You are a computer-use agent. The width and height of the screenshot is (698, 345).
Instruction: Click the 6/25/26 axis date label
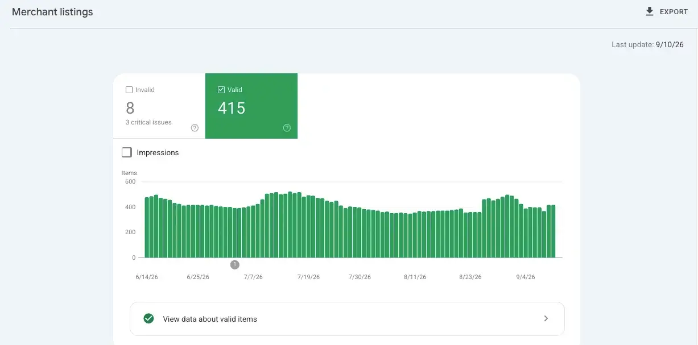point(198,277)
